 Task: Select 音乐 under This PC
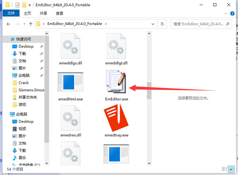pyautogui.click(x=22, y=158)
